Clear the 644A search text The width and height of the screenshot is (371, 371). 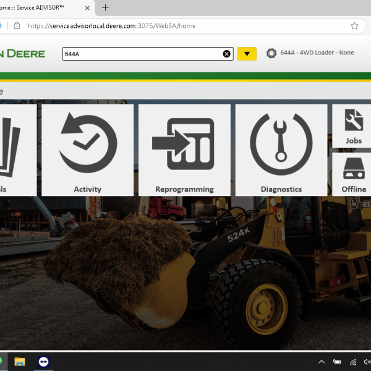[226, 54]
